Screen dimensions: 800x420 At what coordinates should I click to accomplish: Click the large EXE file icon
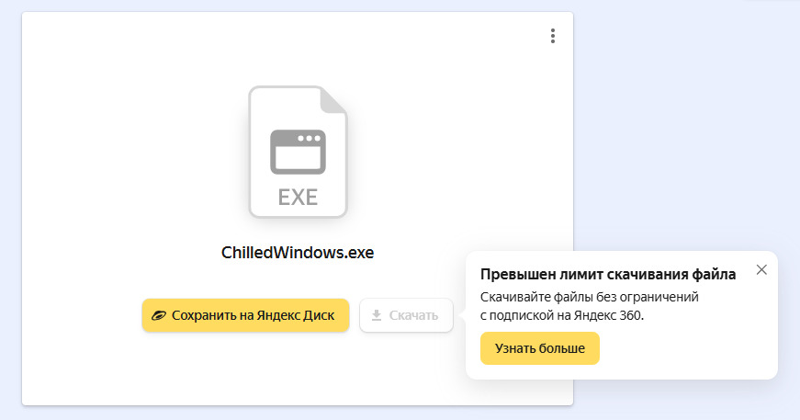click(x=298, y=152)
